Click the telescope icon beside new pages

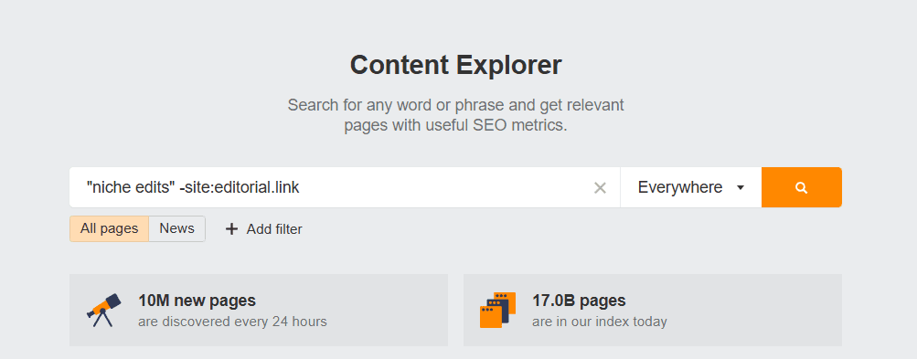[104, 310]
